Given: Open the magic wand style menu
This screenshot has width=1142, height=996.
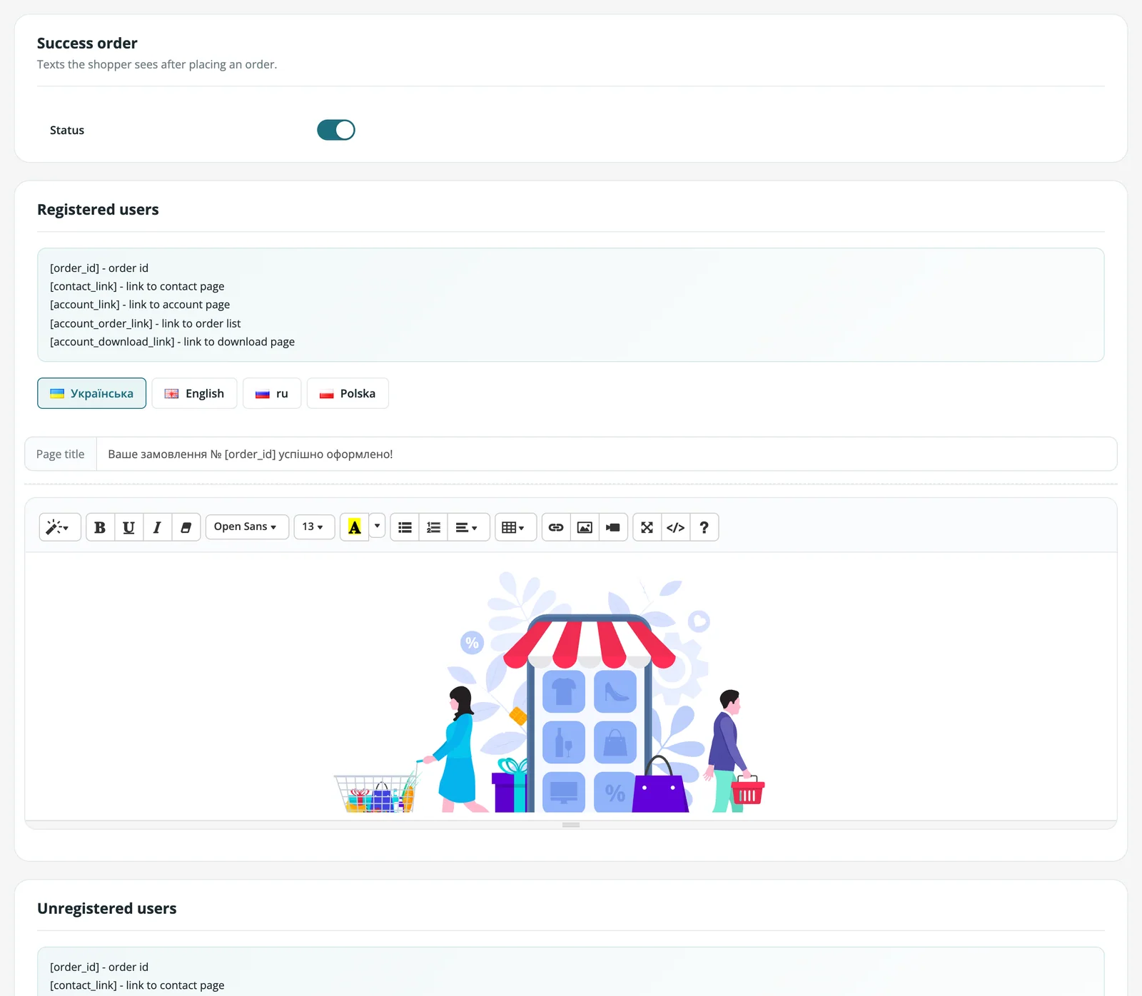Looking at the screenshot, I should [59, 527].
